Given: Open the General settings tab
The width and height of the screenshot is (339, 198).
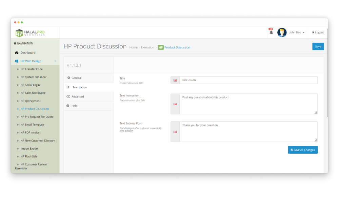Looking at the screenshot, I should (x=76, y=78).
